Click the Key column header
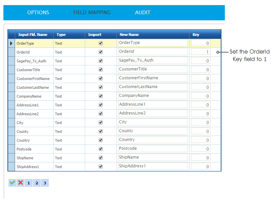The height and width of the screenshot is (202, 274). tap(196, 35)
